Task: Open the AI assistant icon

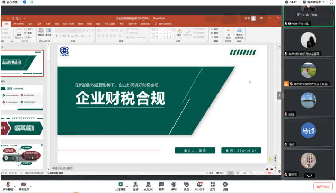Action: click(199, 186)
